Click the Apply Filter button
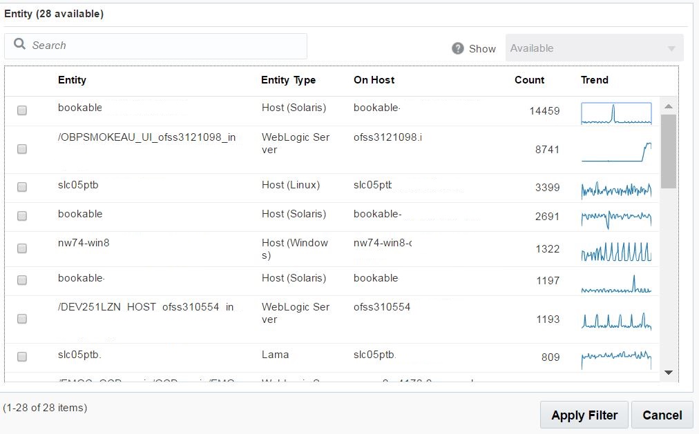This screenshot has height=434, width=699. [x=584, y=415]
